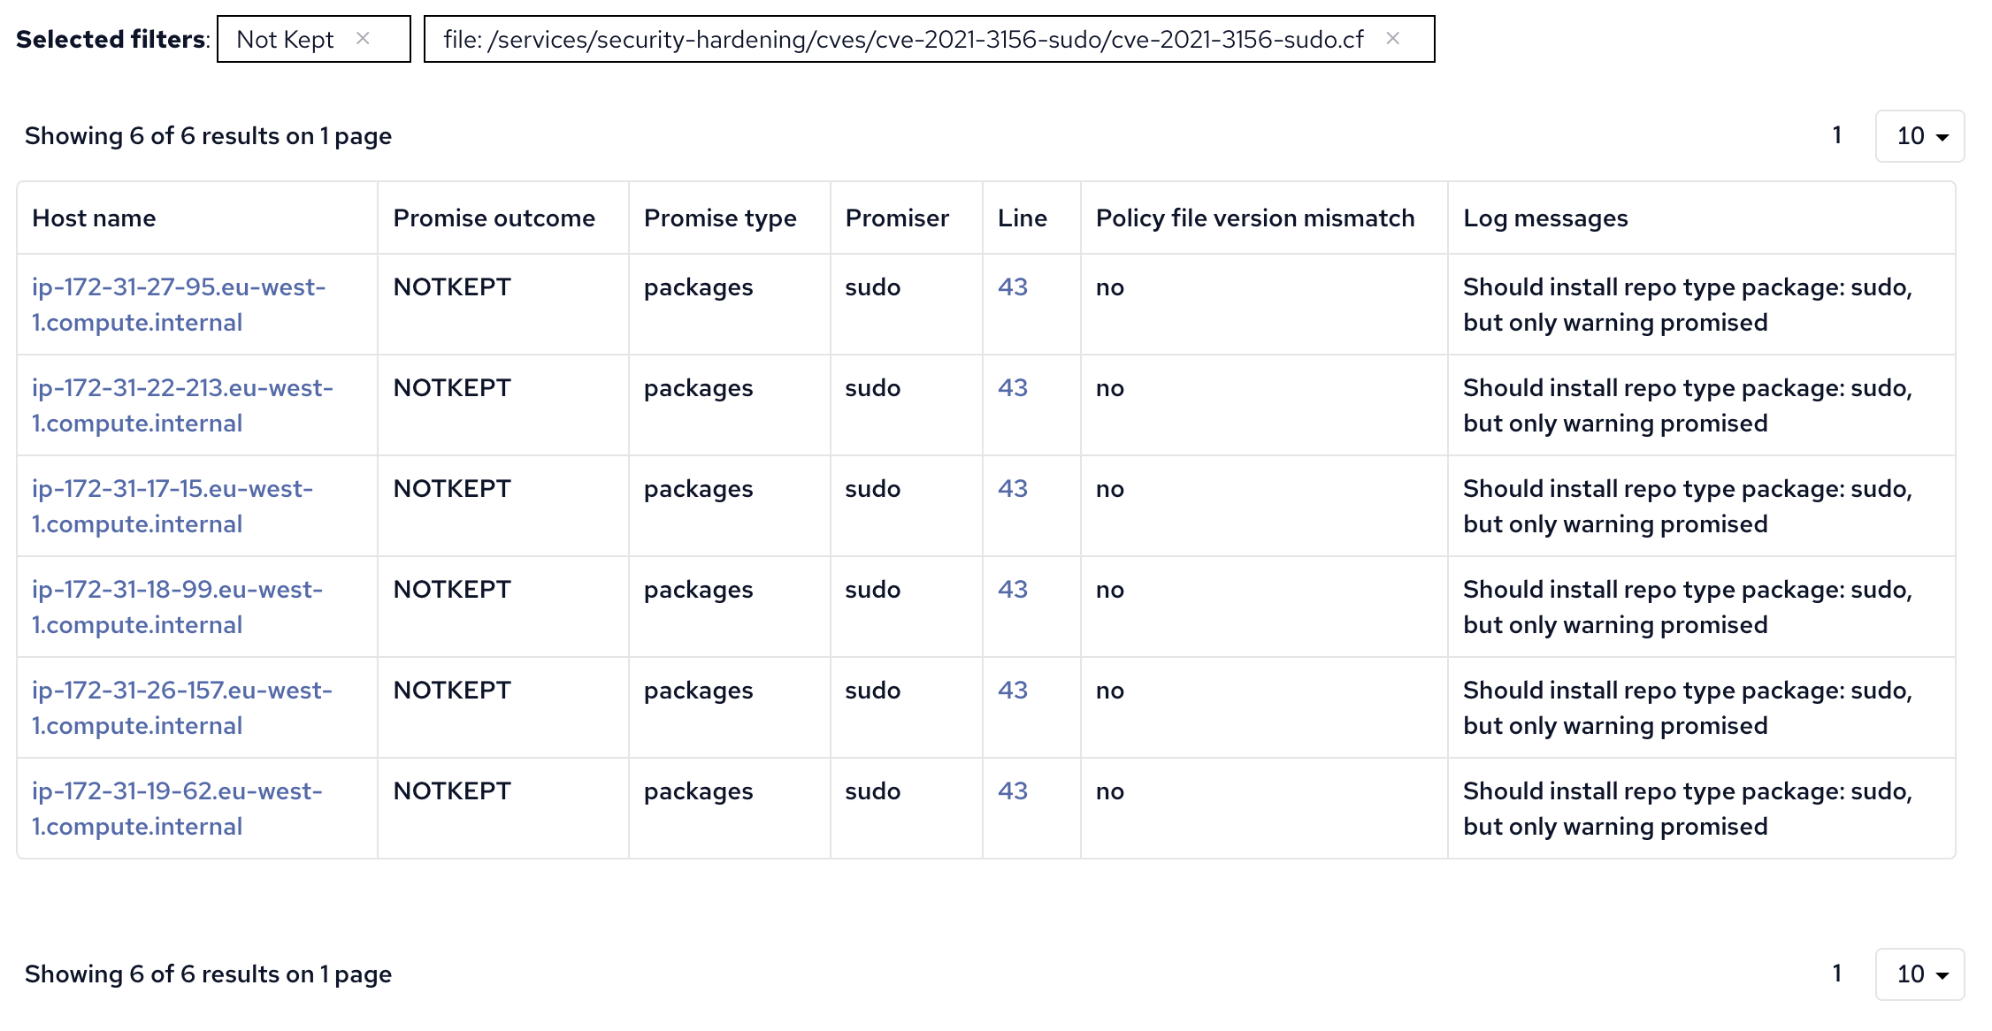Open host ip-172-31-27-95.eu-west-1.compute.internal

[x=179, y=305]
